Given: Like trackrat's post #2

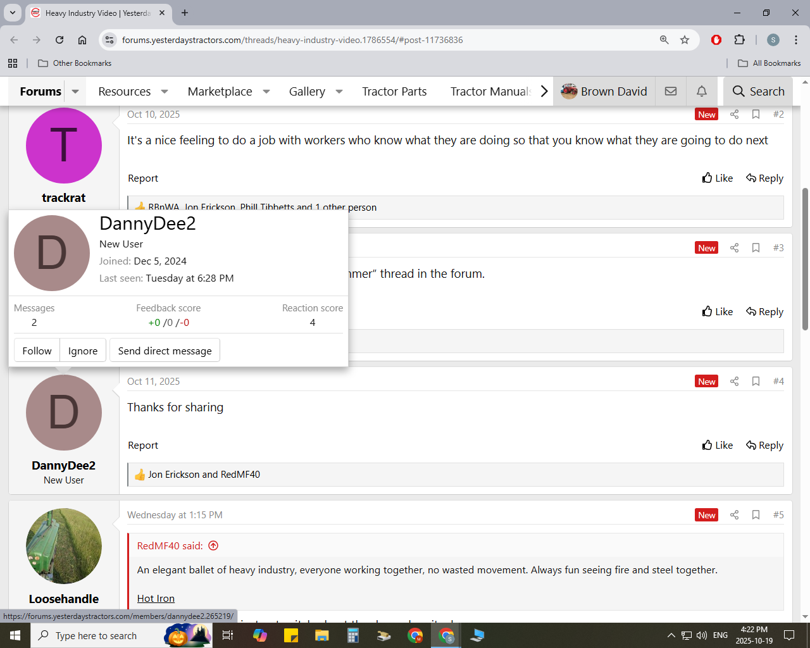Looking at the screenshot, I should pyautogui.click(x=717, y=178).
